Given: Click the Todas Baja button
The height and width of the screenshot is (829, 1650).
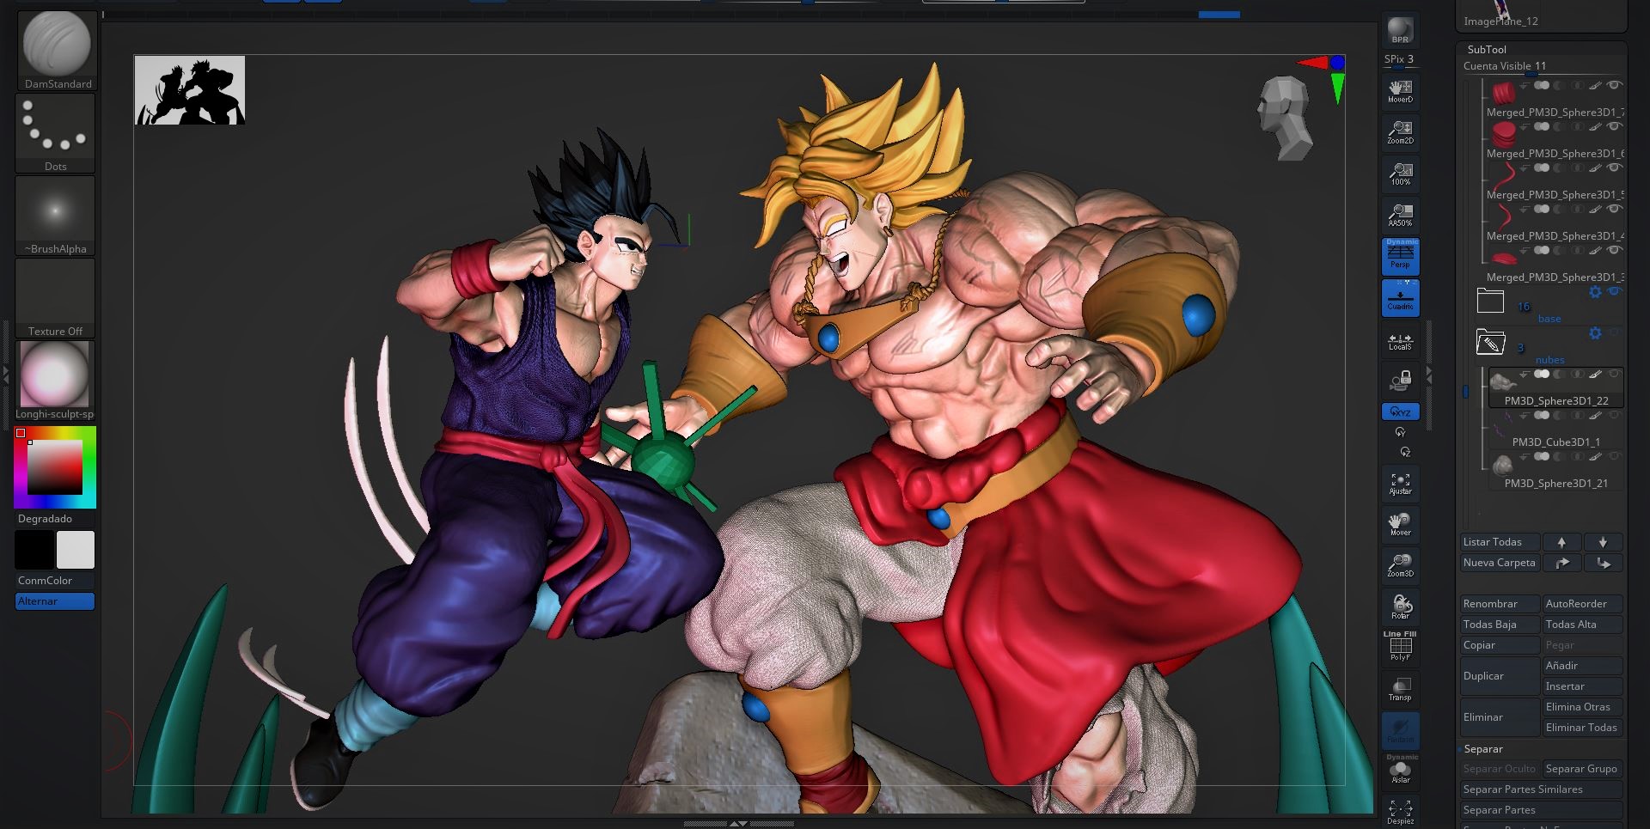Looking at the screenshot, I should (1500, 625).
